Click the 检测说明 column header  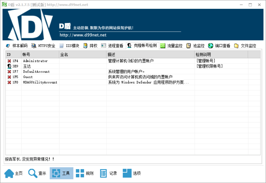[221, 54]
